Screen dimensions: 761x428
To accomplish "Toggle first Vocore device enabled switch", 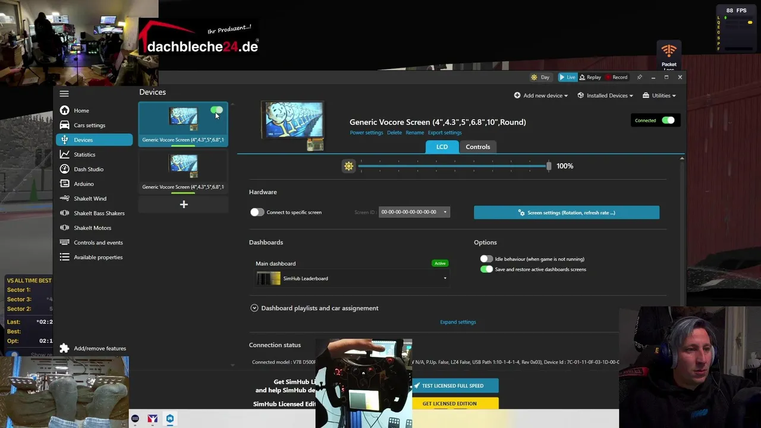I will coord(216,111).
